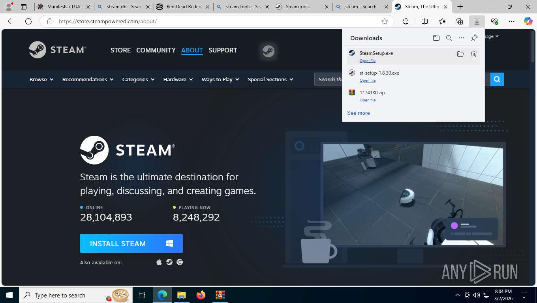Select Chrome OS download icon

180,262
